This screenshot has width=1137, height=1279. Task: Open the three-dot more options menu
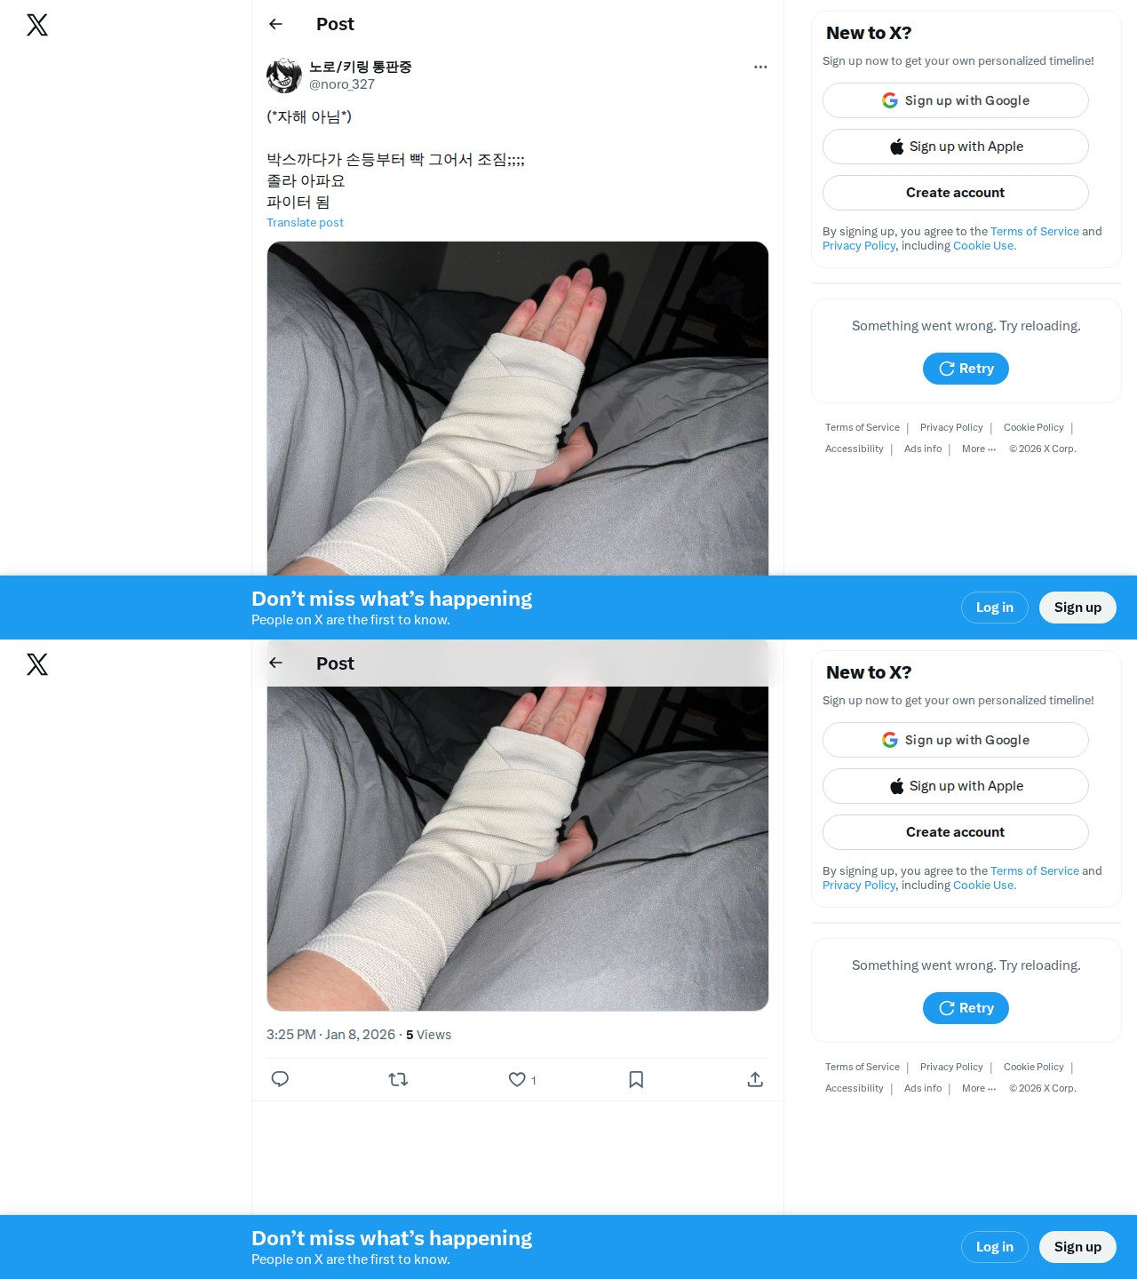pos(760,67)
